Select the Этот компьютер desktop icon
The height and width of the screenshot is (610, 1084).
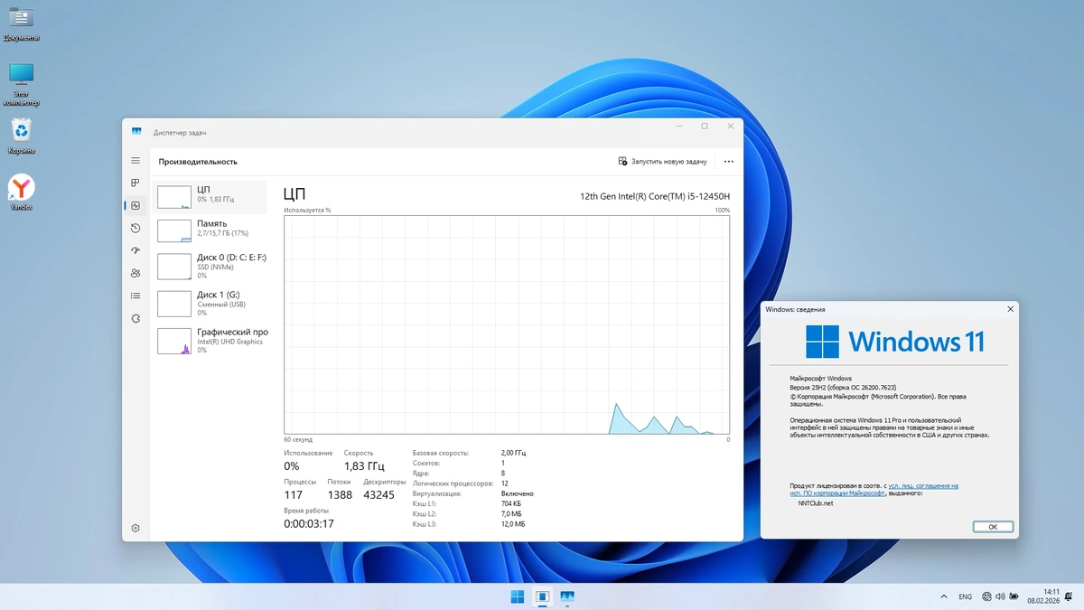pyautogui.click(x=21, y=84)
